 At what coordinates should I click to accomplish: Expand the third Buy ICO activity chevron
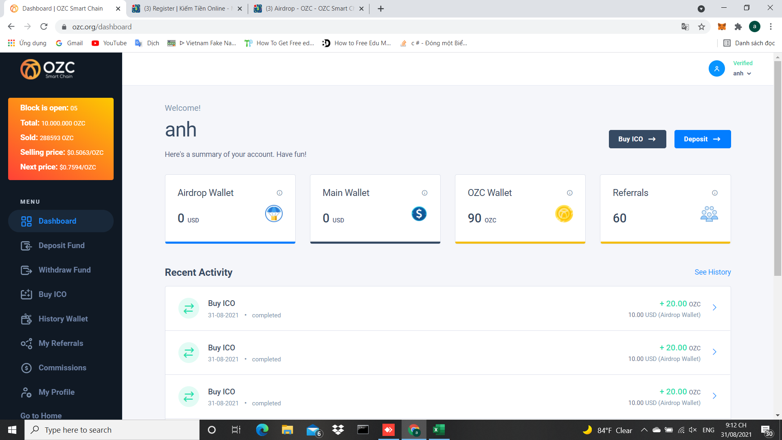714,396
